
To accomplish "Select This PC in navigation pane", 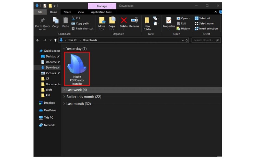I will (x=46, y=118).
